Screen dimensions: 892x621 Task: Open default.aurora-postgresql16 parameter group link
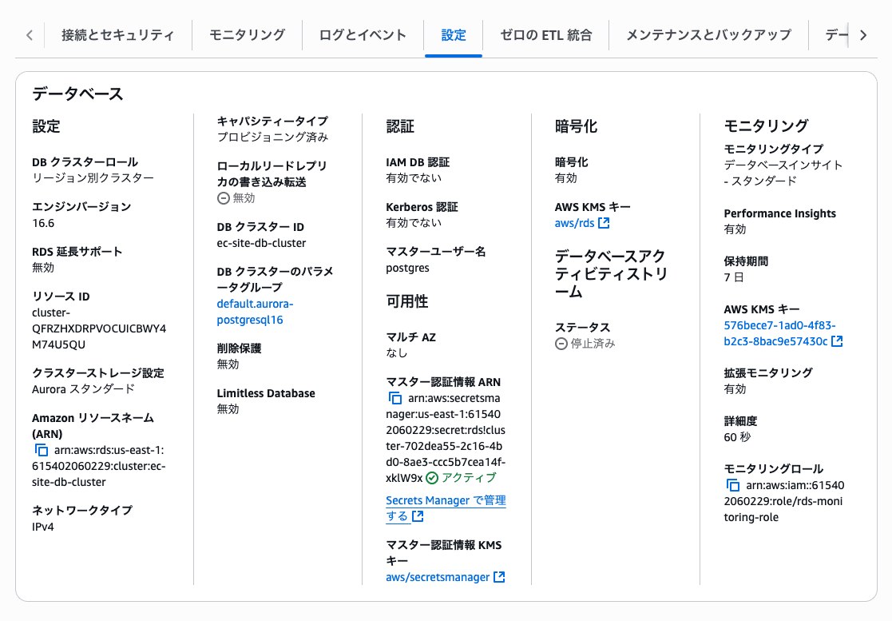(x=255, y=312)
